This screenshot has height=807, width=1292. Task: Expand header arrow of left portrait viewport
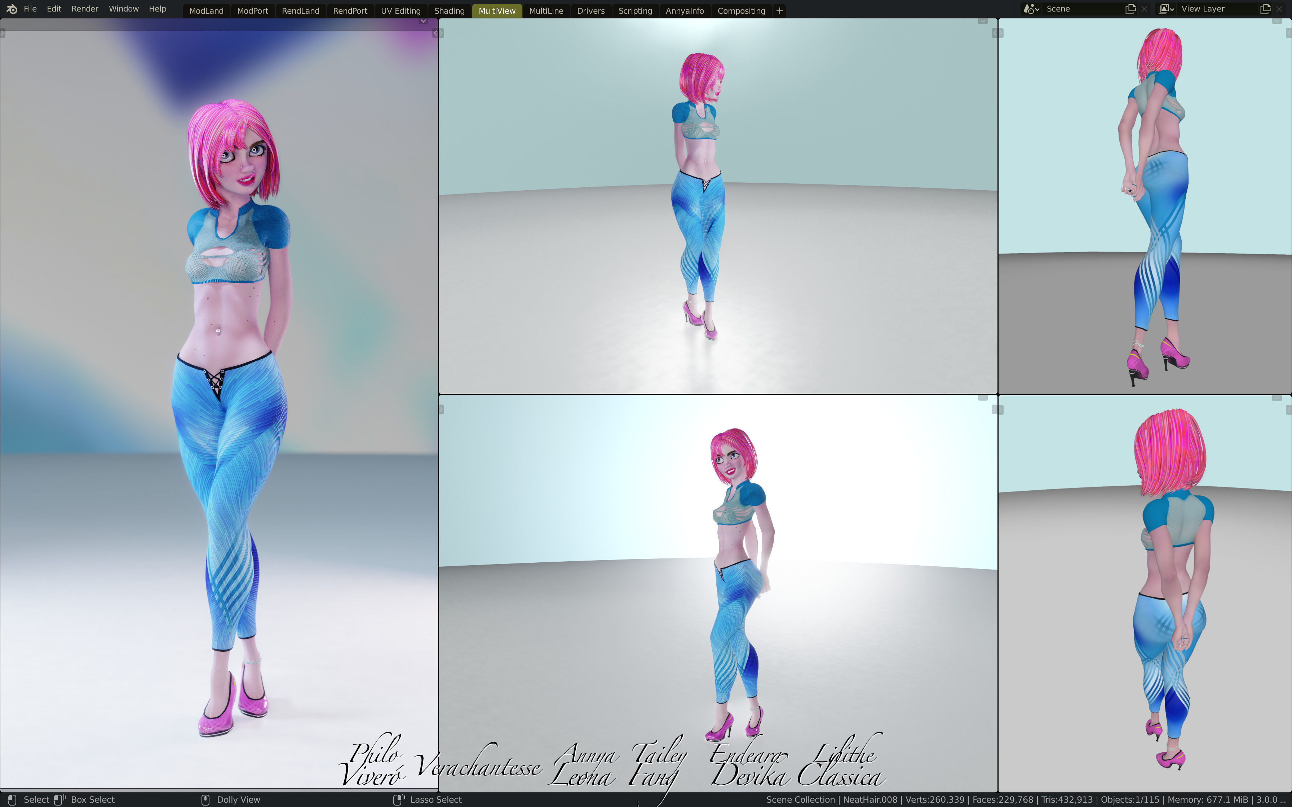(423, 21)
